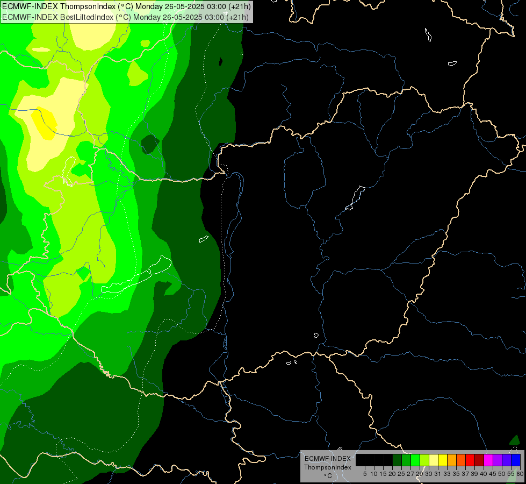Select the medium green 25-27 legend swatch

(406, 460)
